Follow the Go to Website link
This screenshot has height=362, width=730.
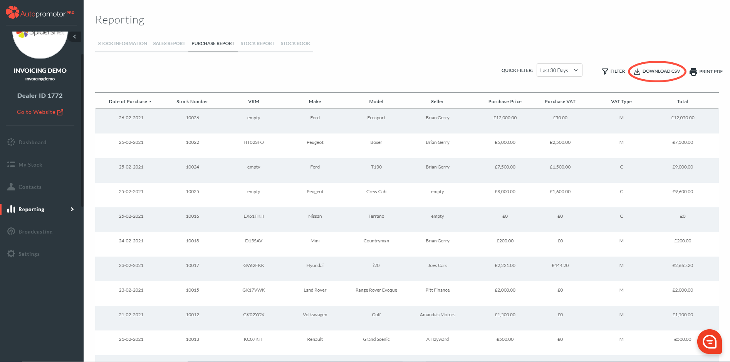point(40,112)
